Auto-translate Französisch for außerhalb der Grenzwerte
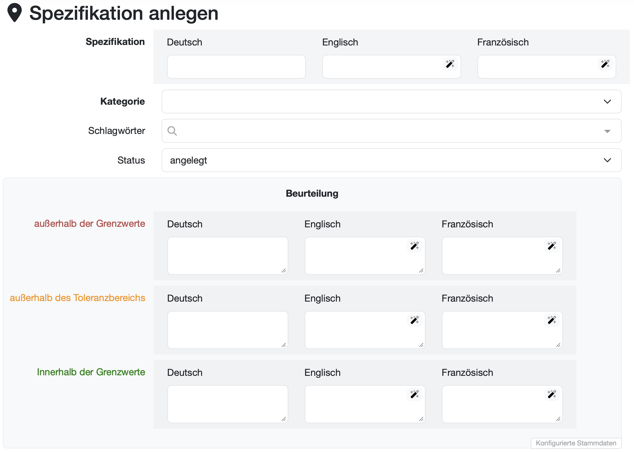634x452 pixels. point(552,246)
